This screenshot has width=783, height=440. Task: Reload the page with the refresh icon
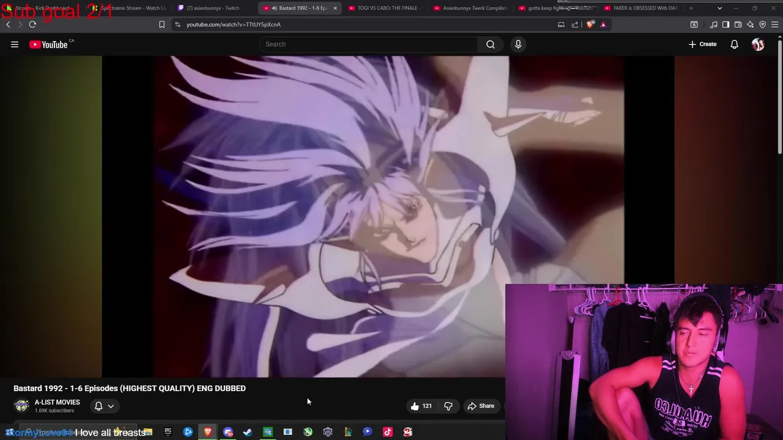(x=32, y=24)
